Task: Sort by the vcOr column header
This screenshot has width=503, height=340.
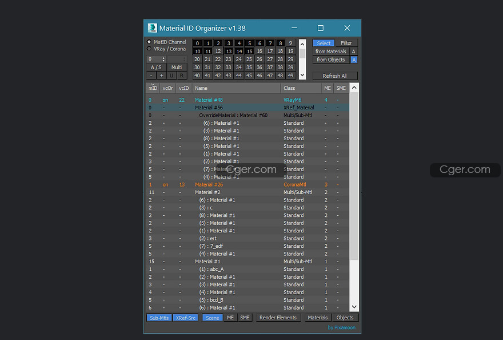Action: 167,88
